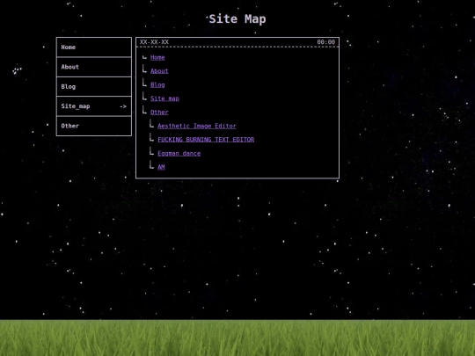Follow the Other link in the tree
Screen dimensions: 475x356
click(159, 112)
